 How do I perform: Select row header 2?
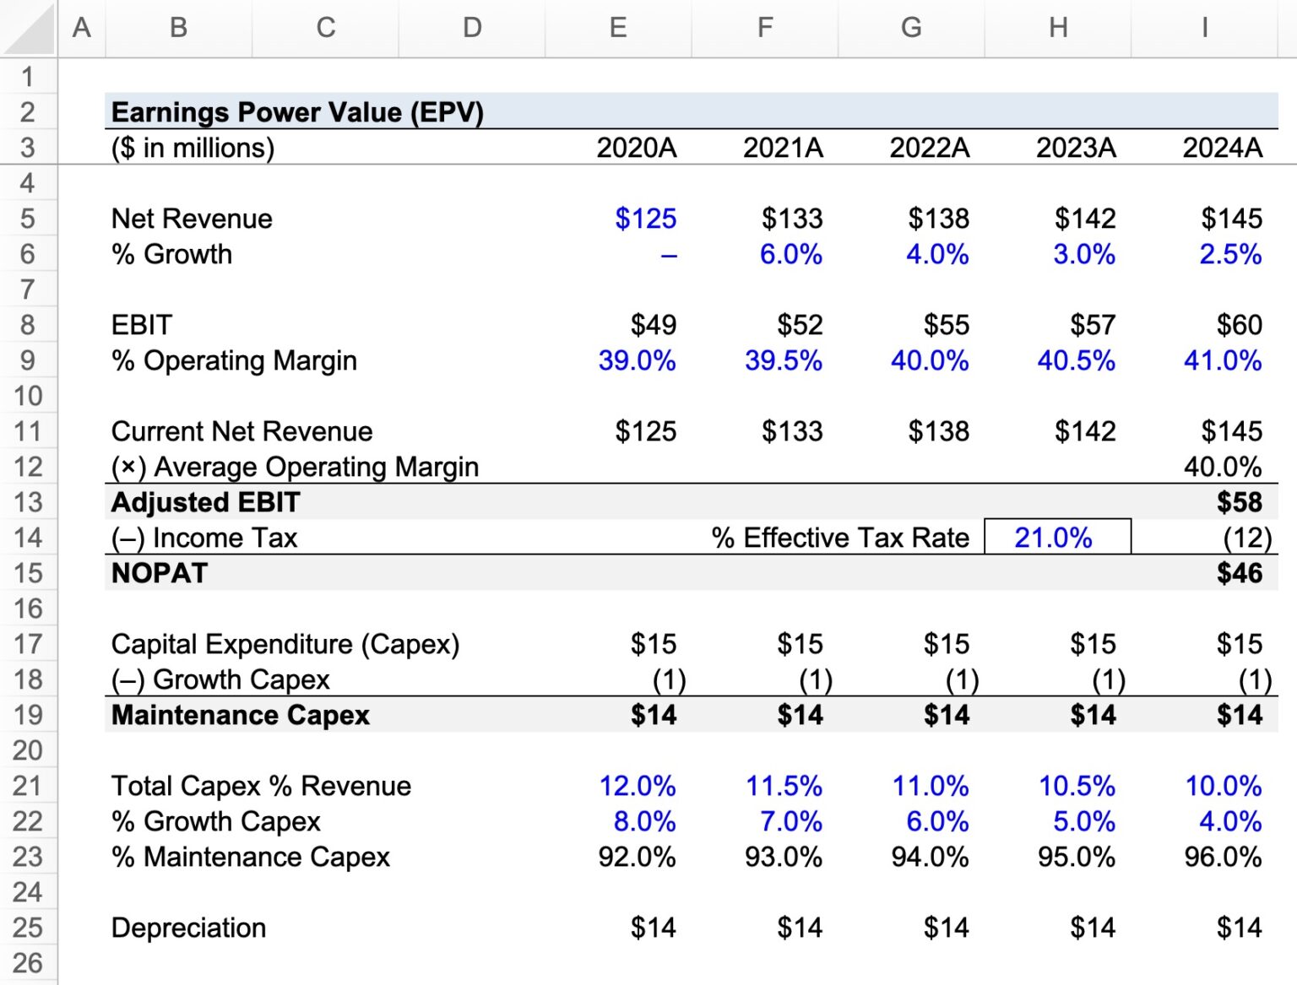(x=30, y=111)
